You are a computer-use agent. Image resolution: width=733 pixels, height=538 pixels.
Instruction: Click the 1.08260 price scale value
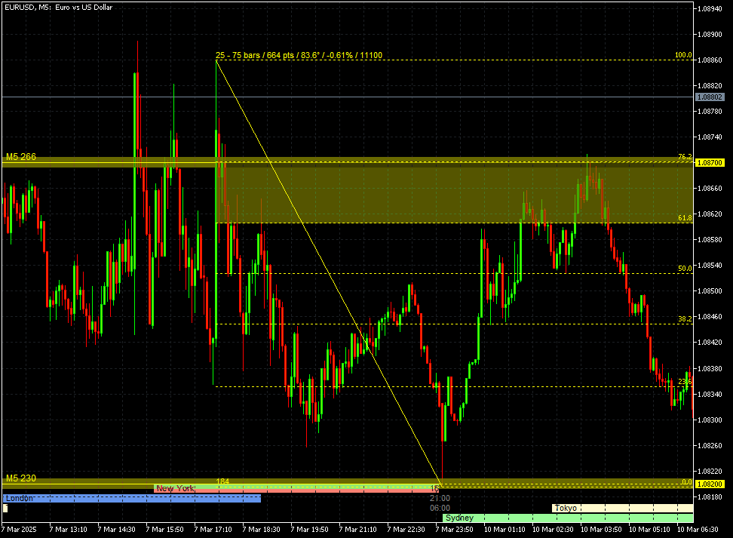pos(710,446)
